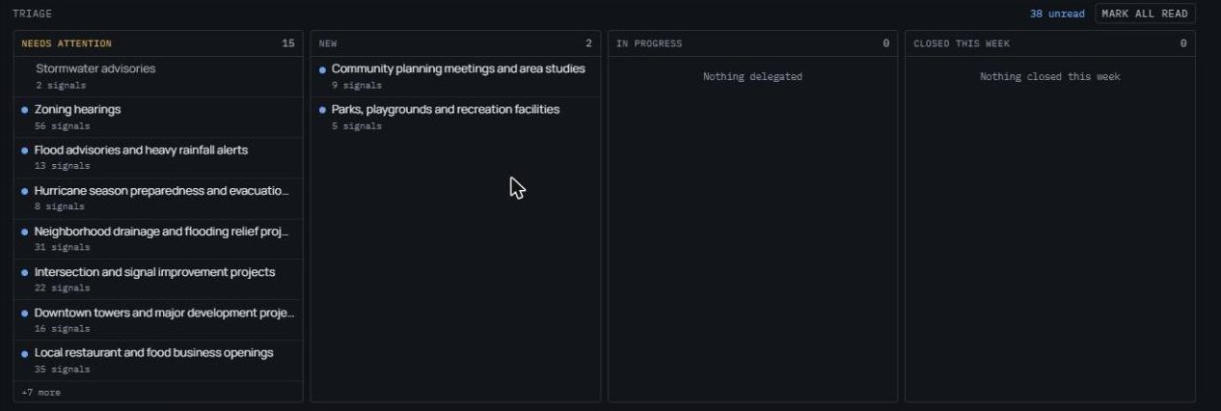Select Downtown towers and major development projects
The height and width of the screenshot is (411, 1221).
[x=158, y=319]
